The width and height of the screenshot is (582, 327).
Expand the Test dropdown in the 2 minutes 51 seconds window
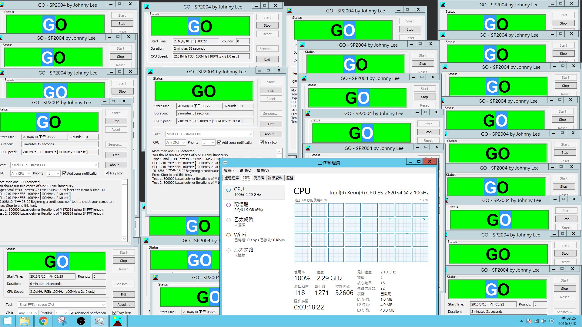251,134
